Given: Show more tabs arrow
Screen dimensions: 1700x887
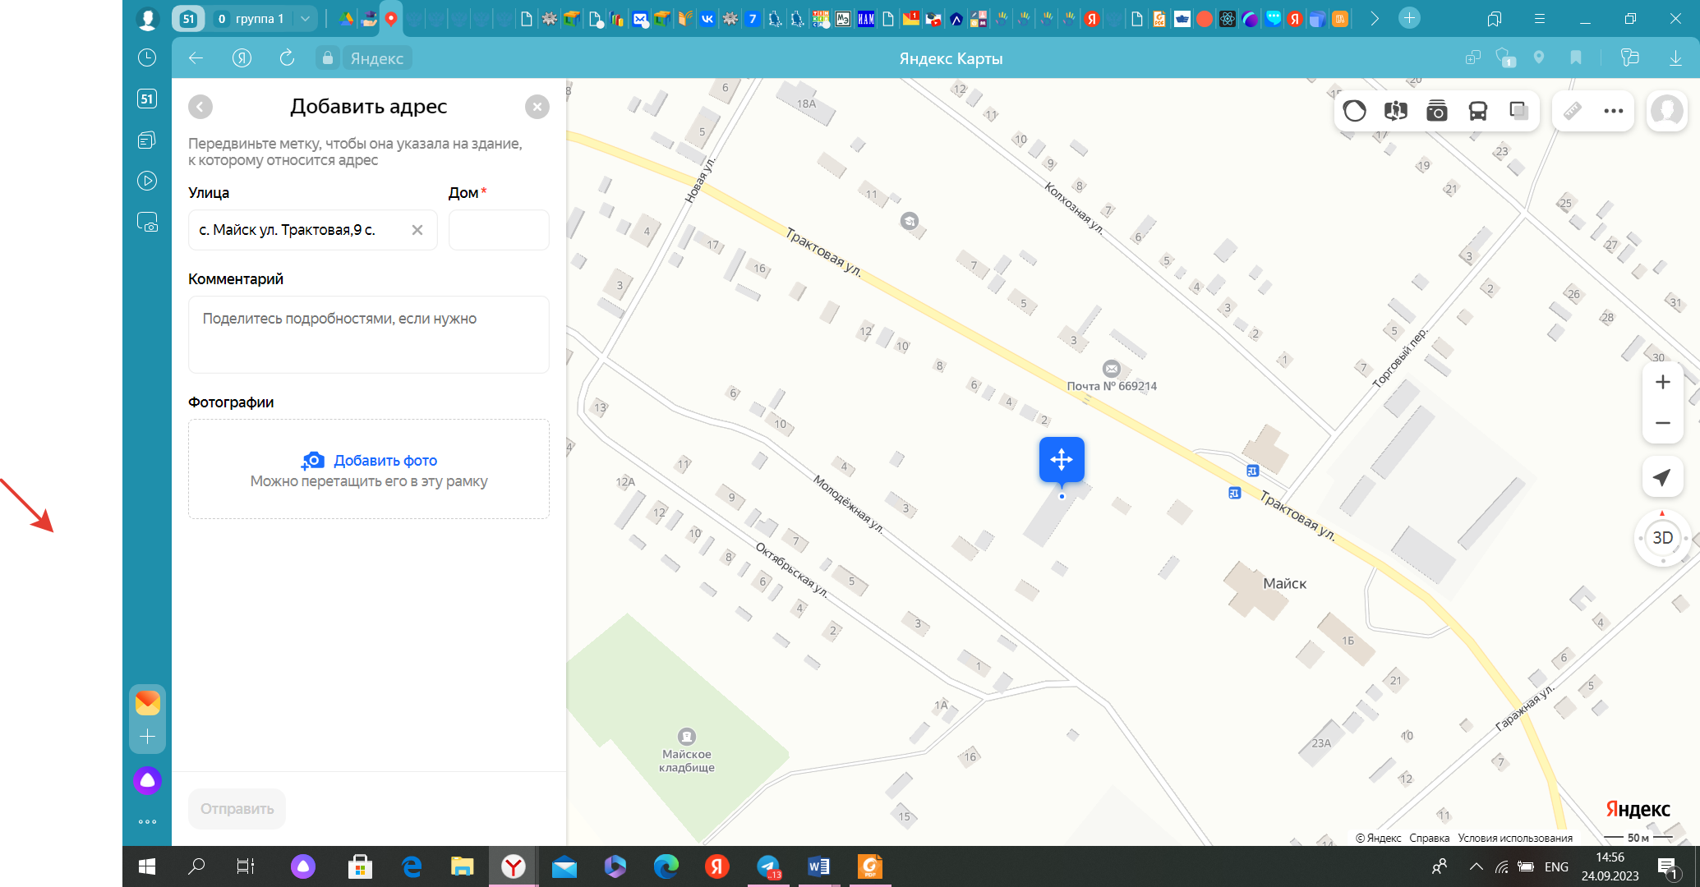Looking at the screenshot, I should [1375, 19].
